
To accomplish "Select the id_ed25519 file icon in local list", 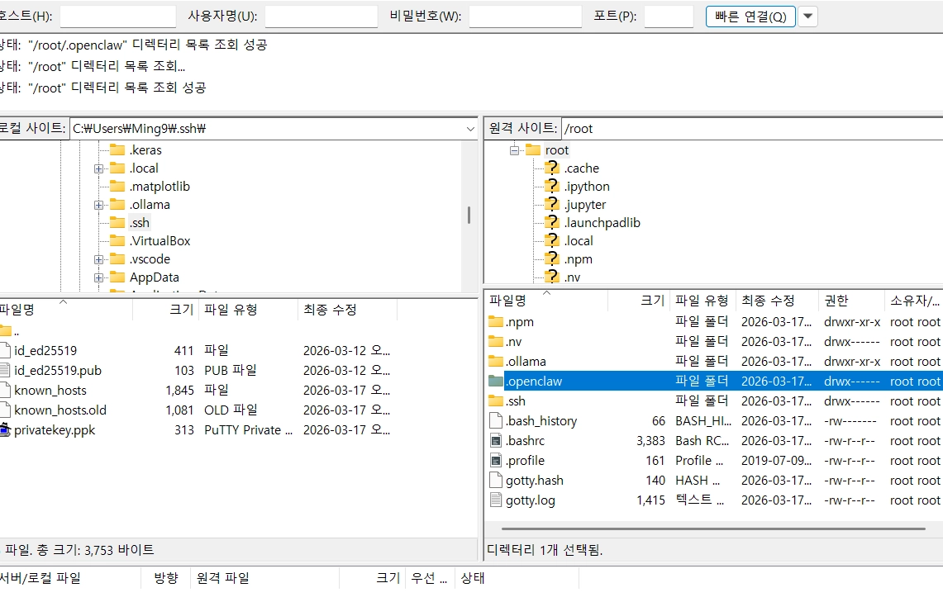I will (5, 350).
